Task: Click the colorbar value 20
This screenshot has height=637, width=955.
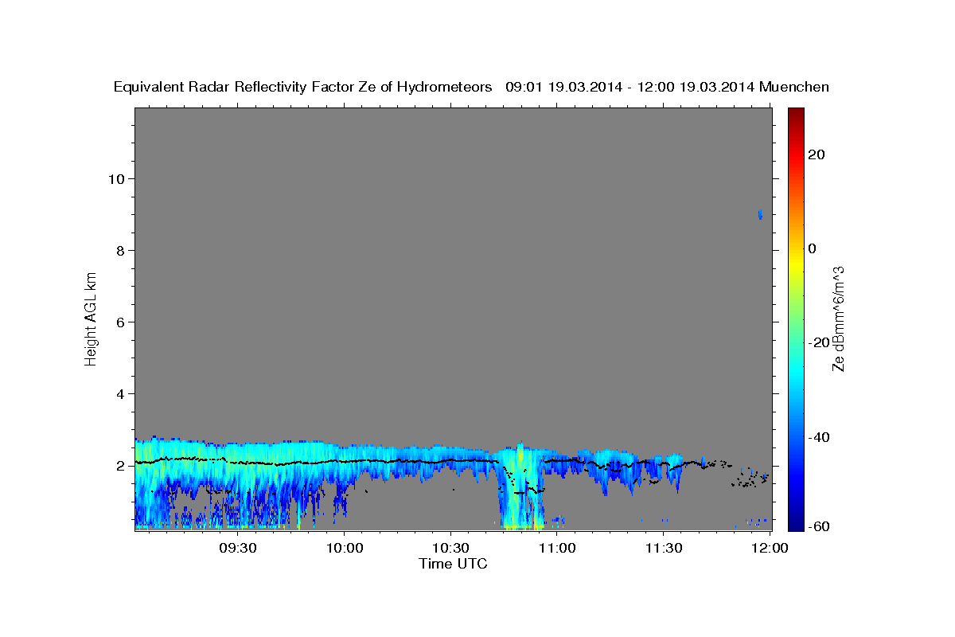Action: [815, 154]
